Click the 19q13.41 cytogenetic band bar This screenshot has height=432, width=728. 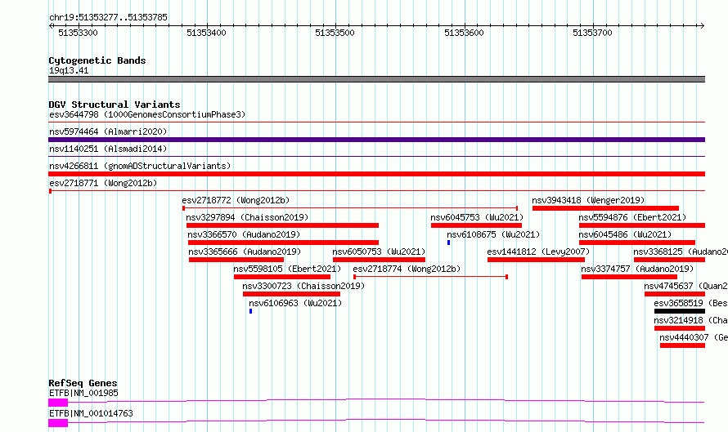point(376,79)
